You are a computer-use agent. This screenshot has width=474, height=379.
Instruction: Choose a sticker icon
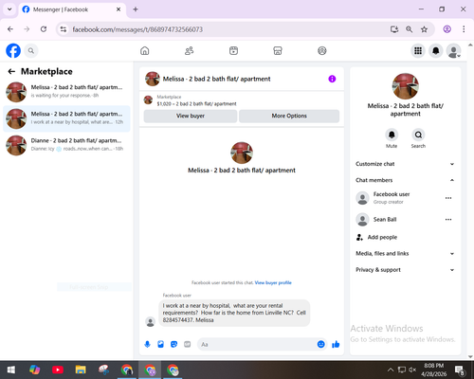coord(173,344)
